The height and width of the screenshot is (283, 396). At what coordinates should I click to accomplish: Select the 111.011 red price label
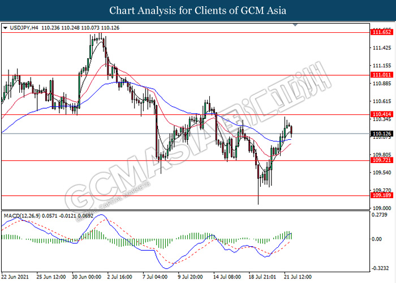(x=382, y=75)
